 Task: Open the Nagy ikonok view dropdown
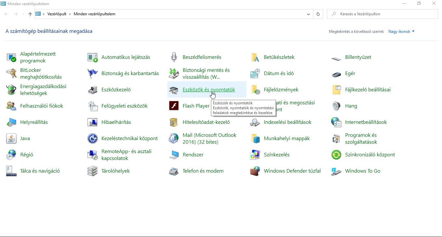pos(401,32)
